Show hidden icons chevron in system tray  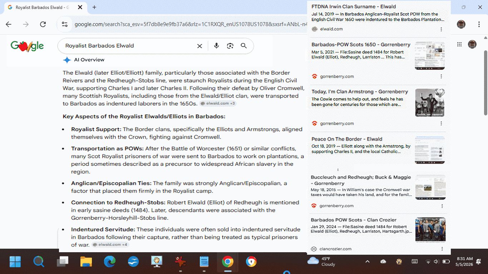367,261
